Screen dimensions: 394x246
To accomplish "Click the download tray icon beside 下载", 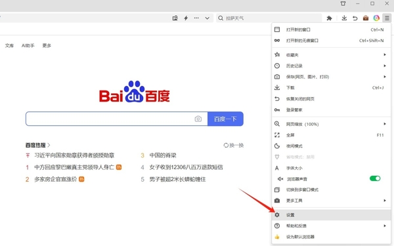I will point(277,88).
